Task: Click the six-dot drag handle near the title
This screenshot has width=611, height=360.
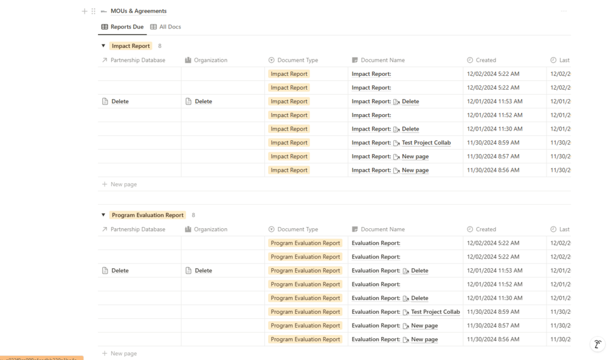Action: (x=93, y=11)
